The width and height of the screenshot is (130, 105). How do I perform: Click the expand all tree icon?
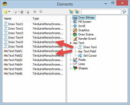point(71,12)
